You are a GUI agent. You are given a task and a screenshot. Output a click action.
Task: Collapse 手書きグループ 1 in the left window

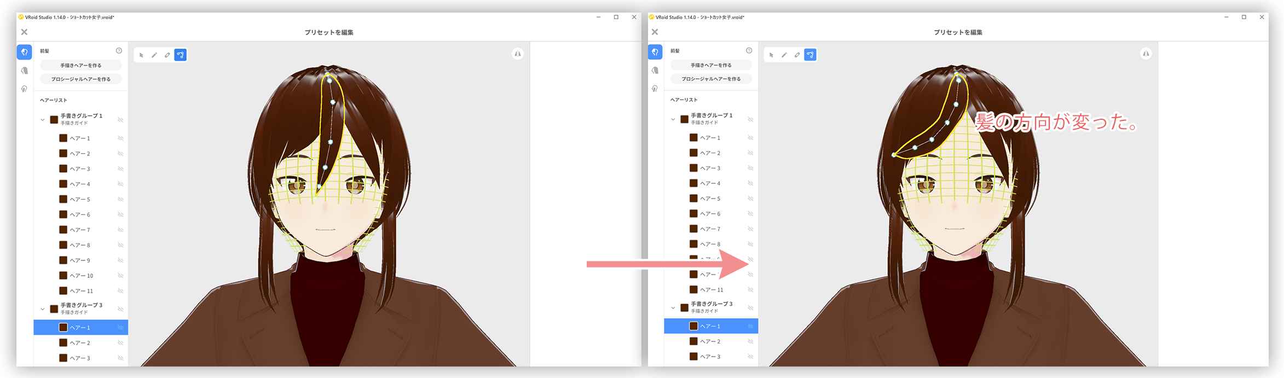click(43, 119)
